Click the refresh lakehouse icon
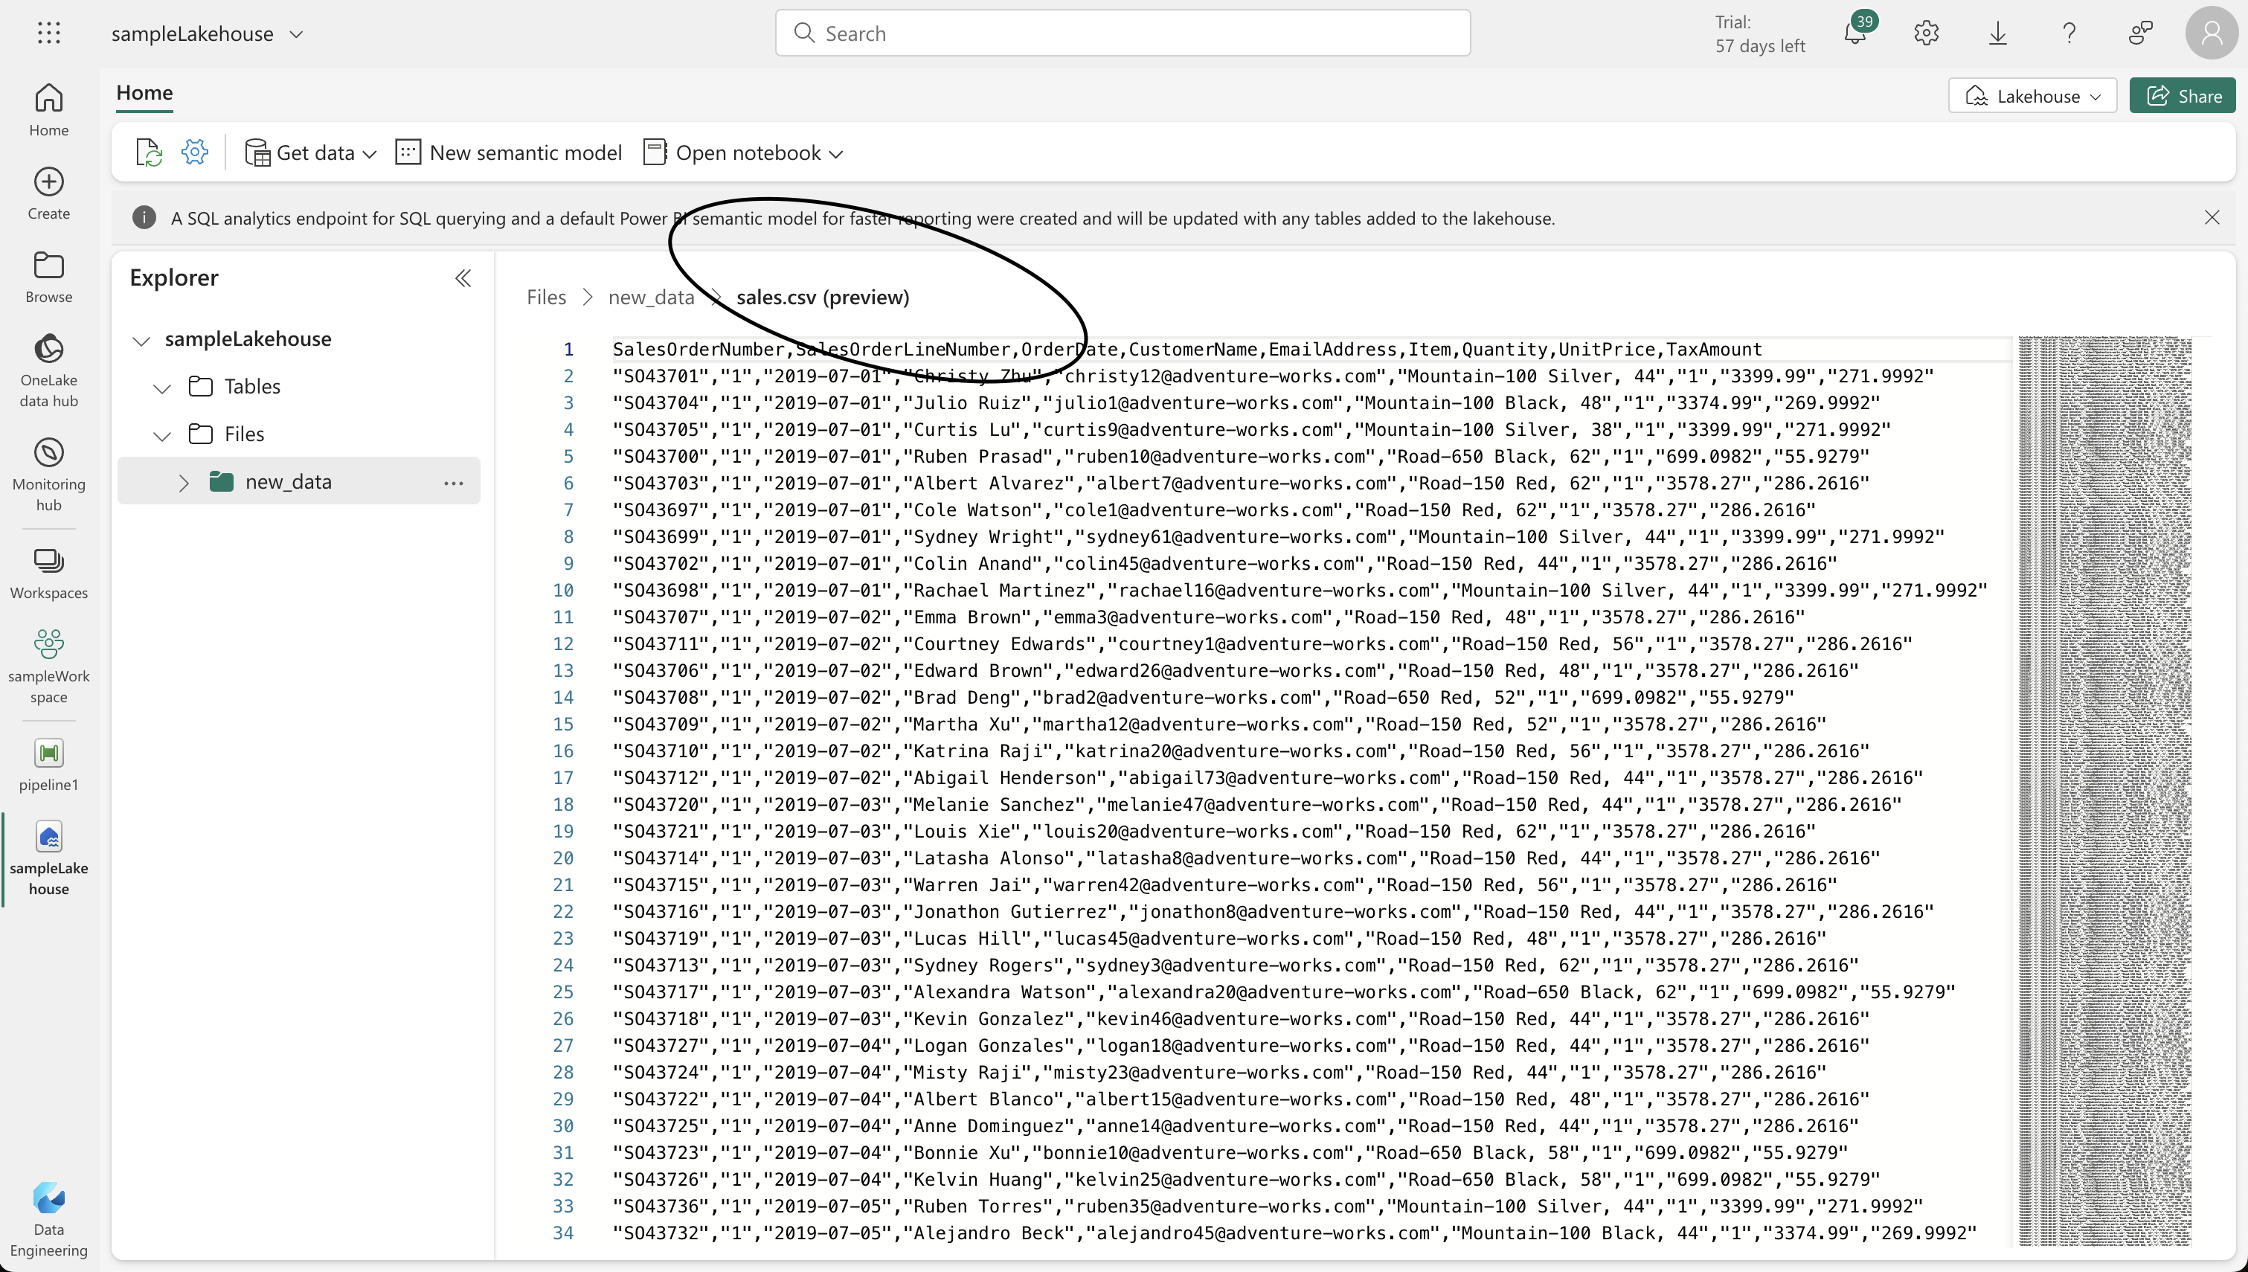The image size is (2248, 1272). pyautogui.click(x=150, y=152)
